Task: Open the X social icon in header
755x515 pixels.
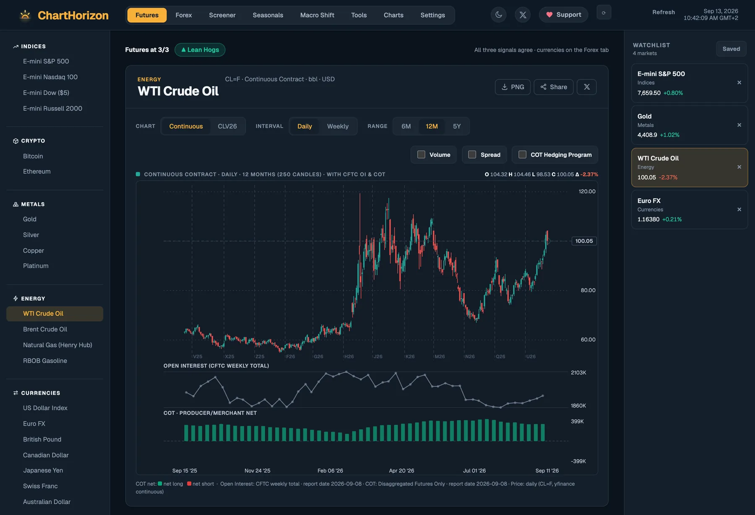Action: [x=523, y=15]
